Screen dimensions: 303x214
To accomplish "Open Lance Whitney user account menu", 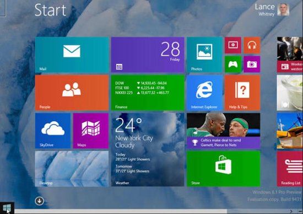I will tap(272, 10).
